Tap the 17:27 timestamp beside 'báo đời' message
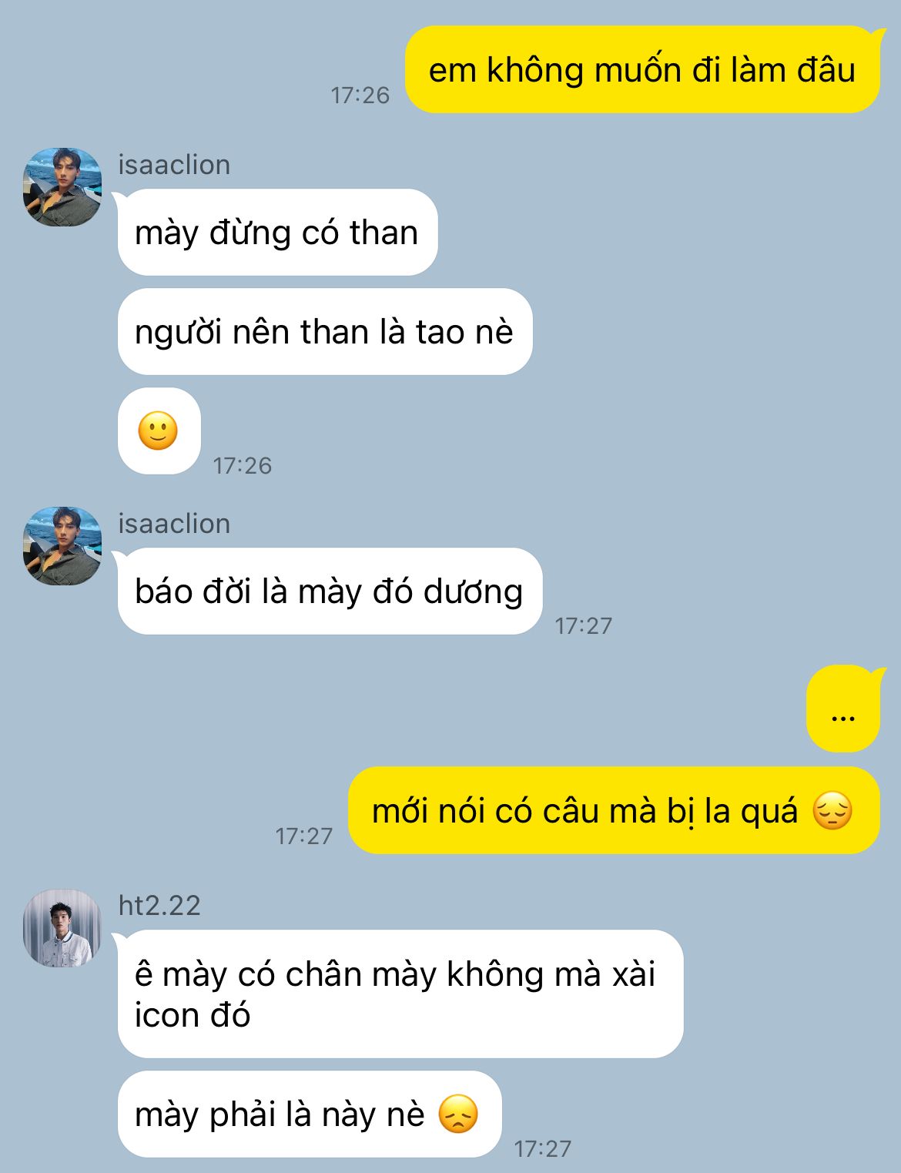 click(x=584, y=625)
